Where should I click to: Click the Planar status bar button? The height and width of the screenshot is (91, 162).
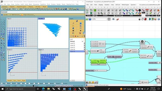(x=57, y=86)
